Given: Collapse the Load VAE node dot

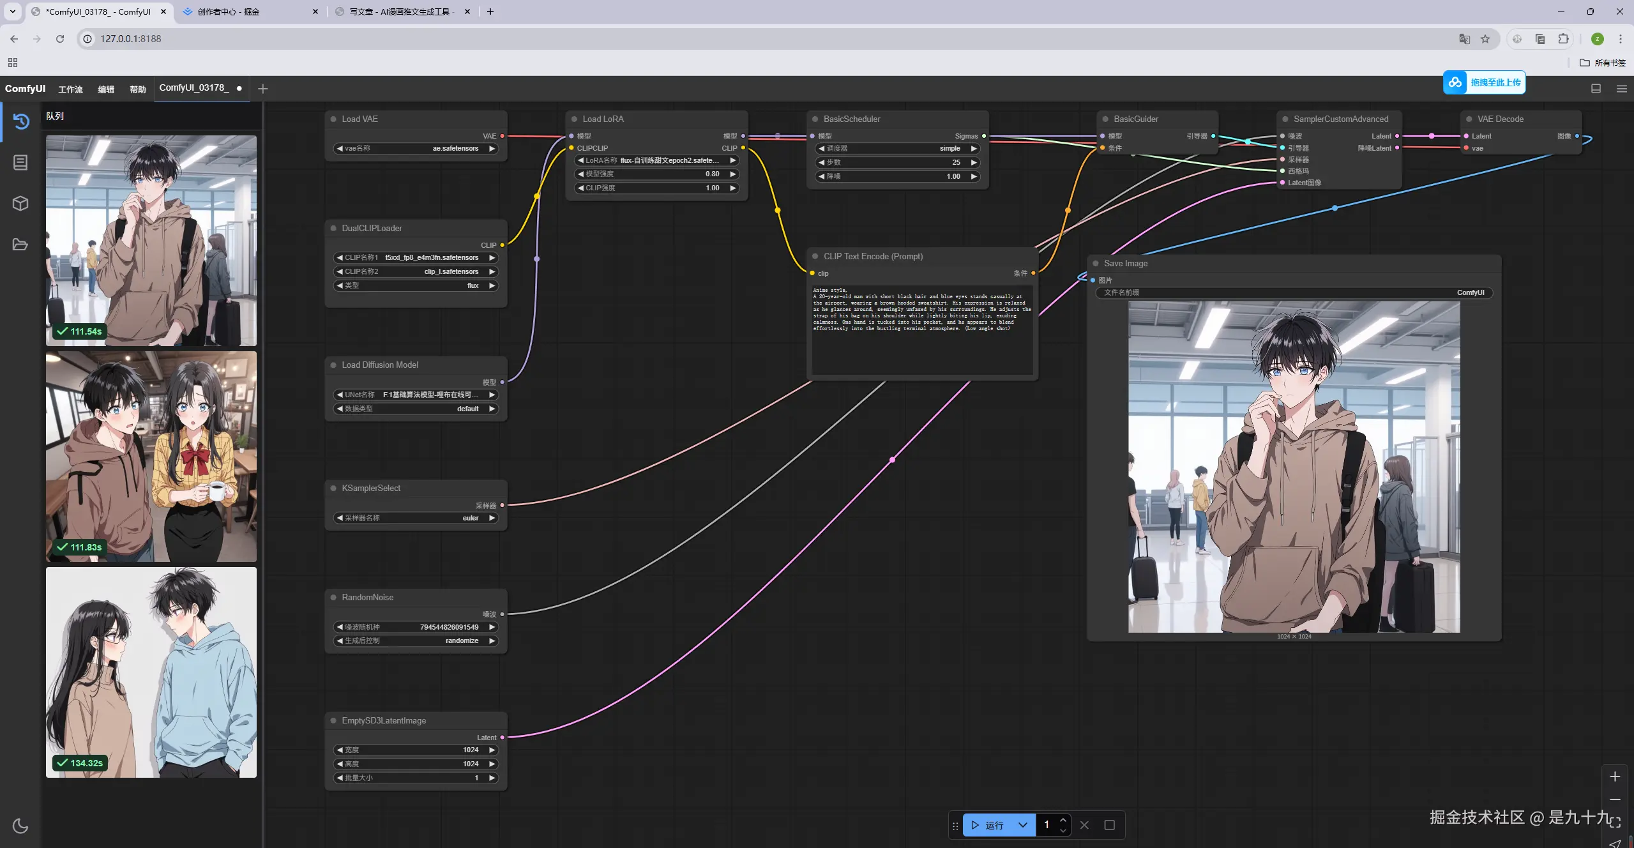Looking at the screenshot, I should 333,119.
